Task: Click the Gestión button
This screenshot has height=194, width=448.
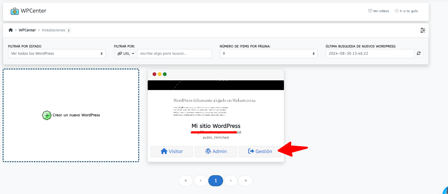Action: (x=260, y=151)
